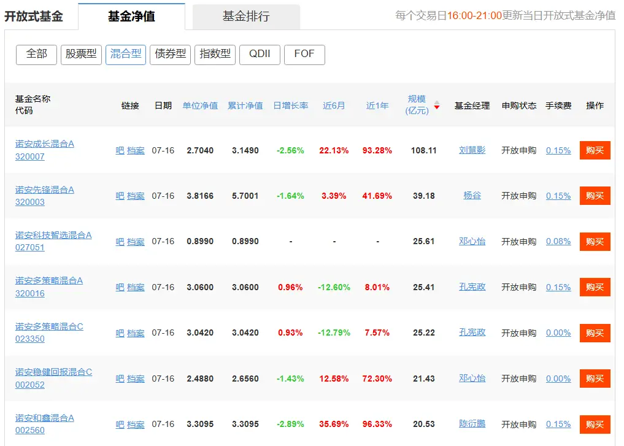This screenshot has height=446, width=624.
Task: Sort table by 近6月 column header
Action: pyautogui.click(x=334, y=106)
